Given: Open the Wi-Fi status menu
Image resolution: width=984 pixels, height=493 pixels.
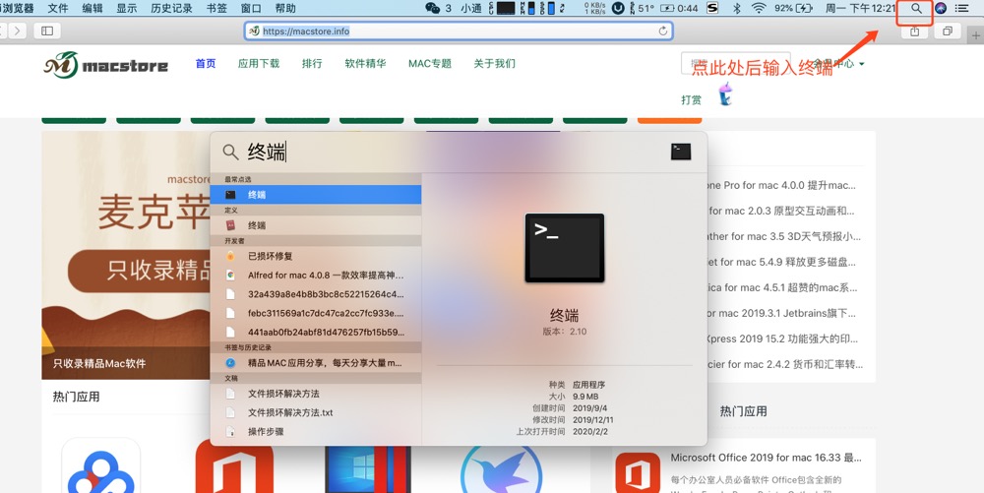Looking at the screenshot, I should click(759, 9).
